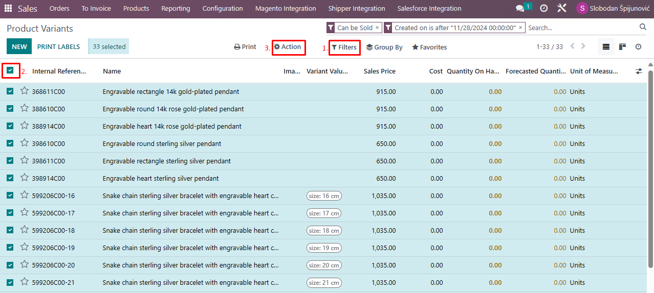654x293 pixels.
Task: Open the Reporting menu
Action: pos(176,9)
